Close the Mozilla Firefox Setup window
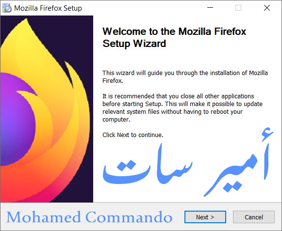This screenshot has width=282, height=231. (x=267, y=8)
